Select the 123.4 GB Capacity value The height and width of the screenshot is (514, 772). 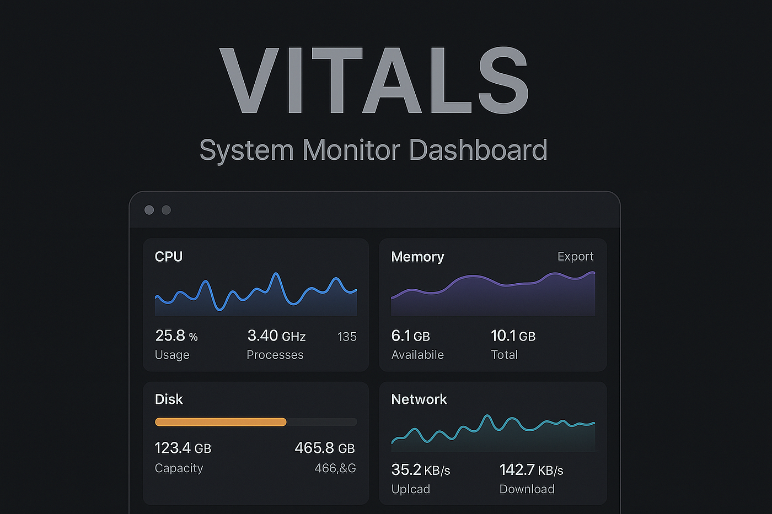(183, 448)
